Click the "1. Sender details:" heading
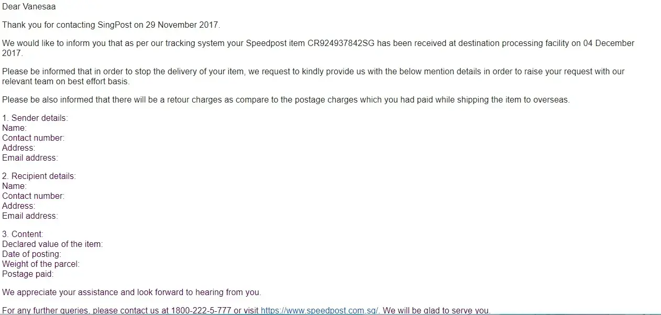 click(35, 118)
